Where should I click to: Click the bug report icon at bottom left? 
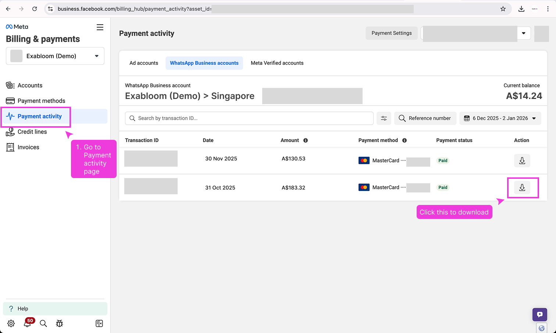coord(60,323)
